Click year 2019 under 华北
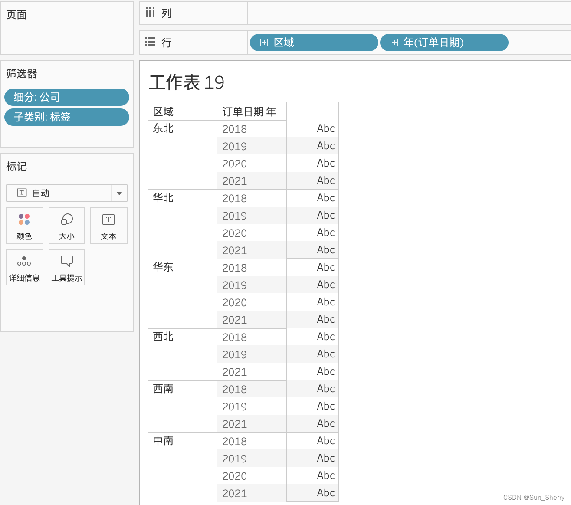 (x=235, y=216)
